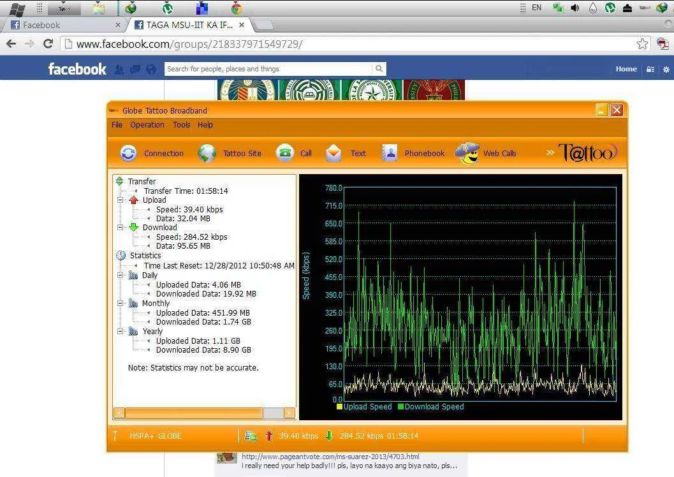674x477 pixels.
Task: Go to Facebook Home link
Action: pyautogui.click(x=626, y=69)
